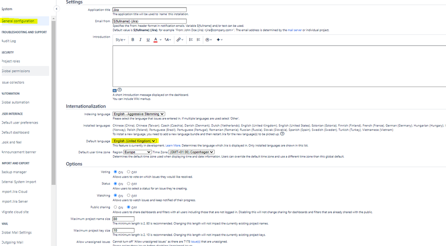Toggle bold formatting in Introduction editor
Image resolution: width=446 pixels, height=246 pixels.
(133, 40)
